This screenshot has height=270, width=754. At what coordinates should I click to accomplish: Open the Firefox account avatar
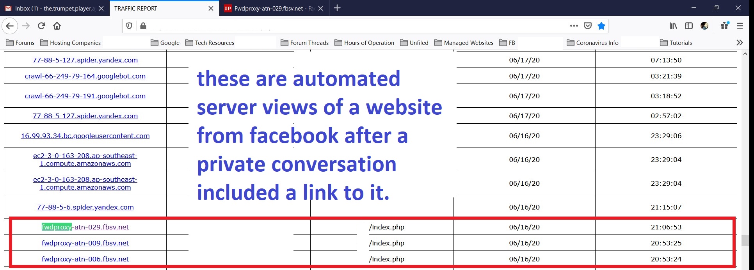pos(704,26)
